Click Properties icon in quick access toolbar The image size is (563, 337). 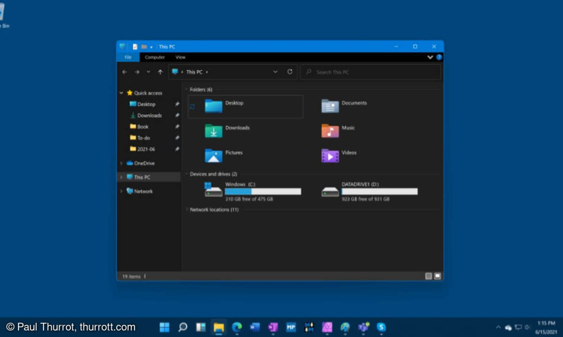[135, 47]
